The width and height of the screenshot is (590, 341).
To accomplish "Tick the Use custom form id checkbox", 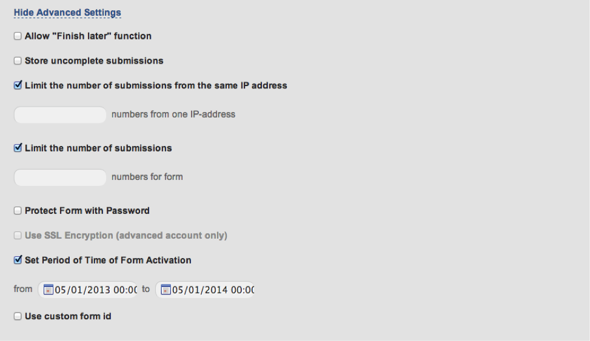I will 18,316.
